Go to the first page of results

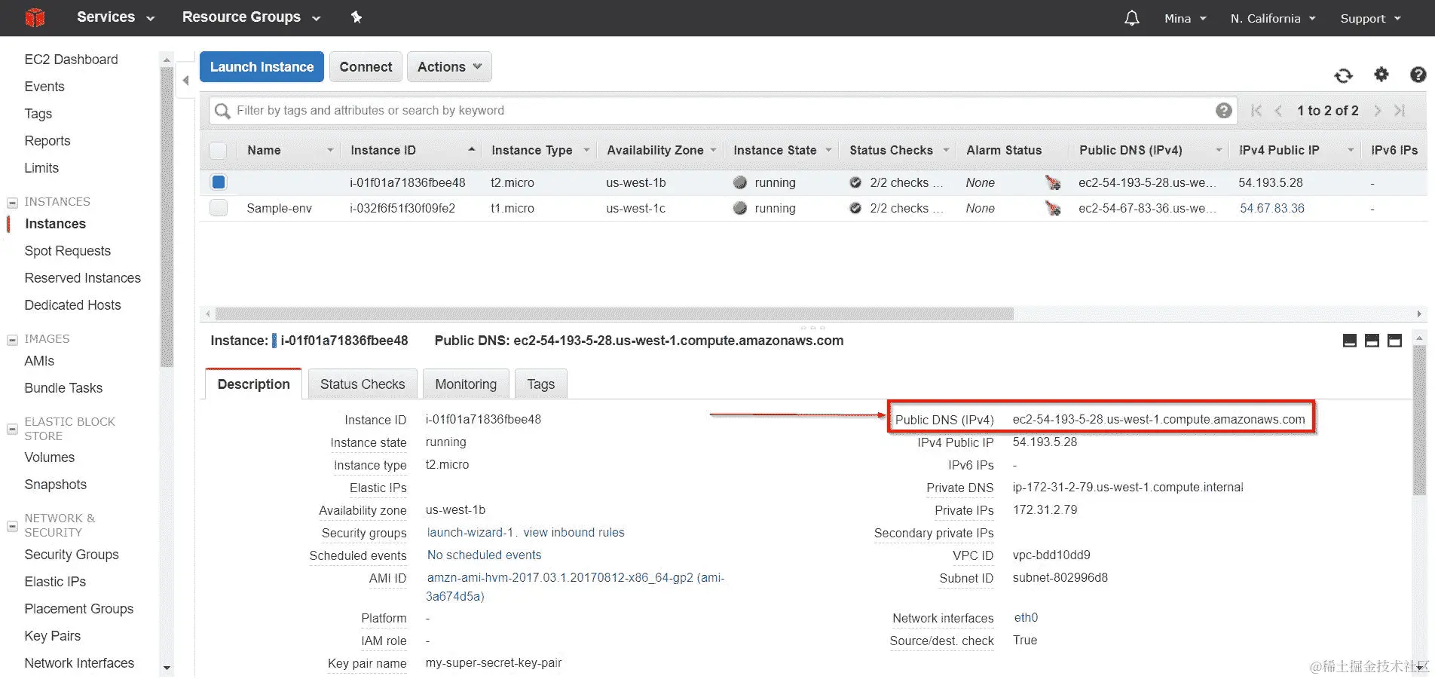click(x=1256, y=111)
